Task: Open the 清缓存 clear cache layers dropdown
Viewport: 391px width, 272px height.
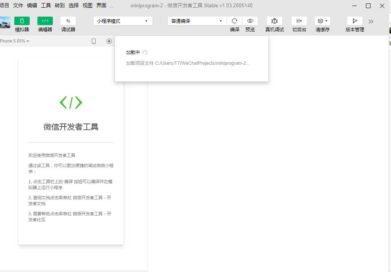Action: click(322, 21)
